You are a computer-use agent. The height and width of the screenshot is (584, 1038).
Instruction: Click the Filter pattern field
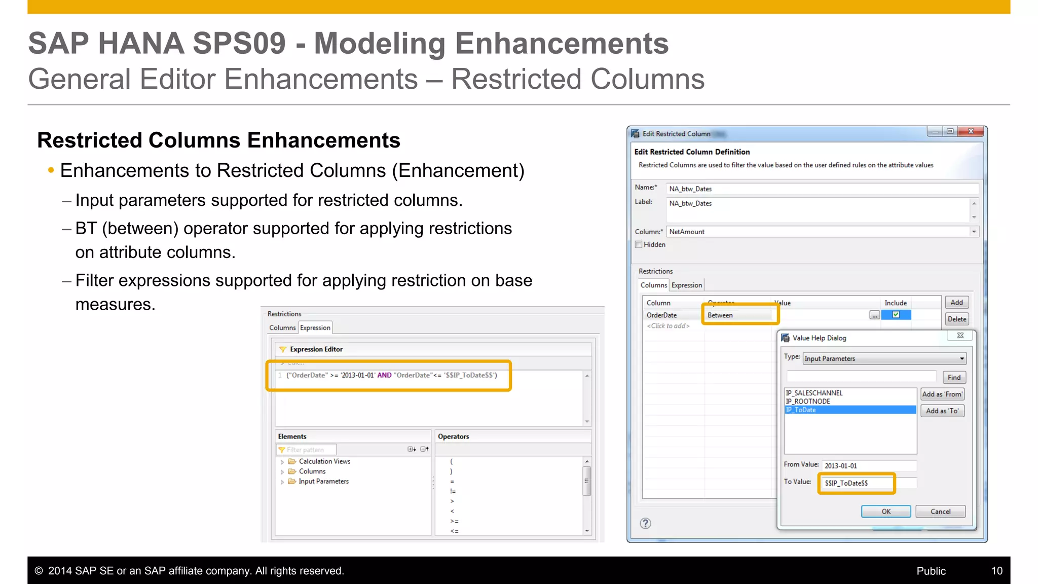coord(306,450)
